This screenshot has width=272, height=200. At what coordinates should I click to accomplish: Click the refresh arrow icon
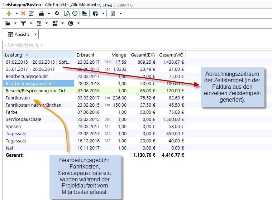click(57, 13)
